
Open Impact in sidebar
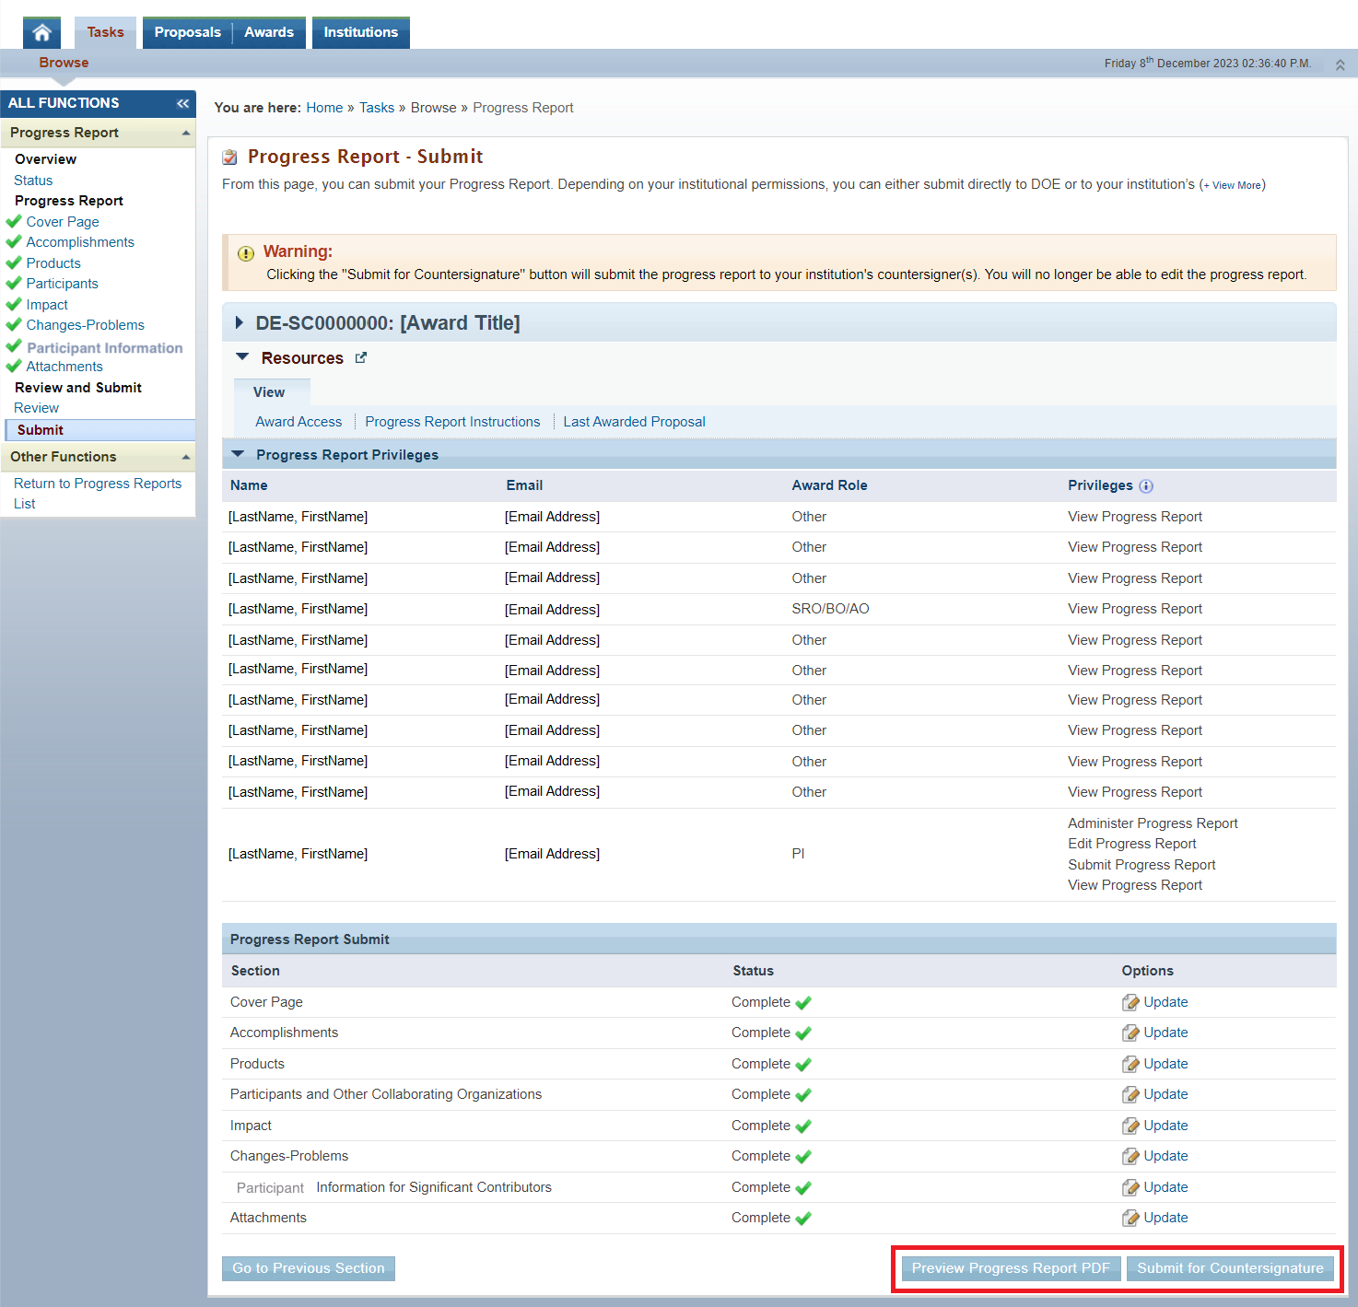pos(47,305)
